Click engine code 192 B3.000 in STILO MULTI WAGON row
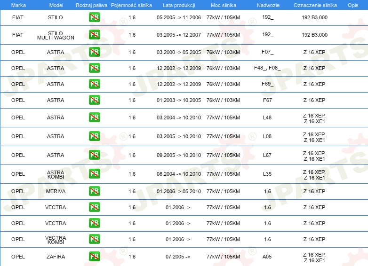The width and height of the screenshot is (368, 266). [314, 35]
